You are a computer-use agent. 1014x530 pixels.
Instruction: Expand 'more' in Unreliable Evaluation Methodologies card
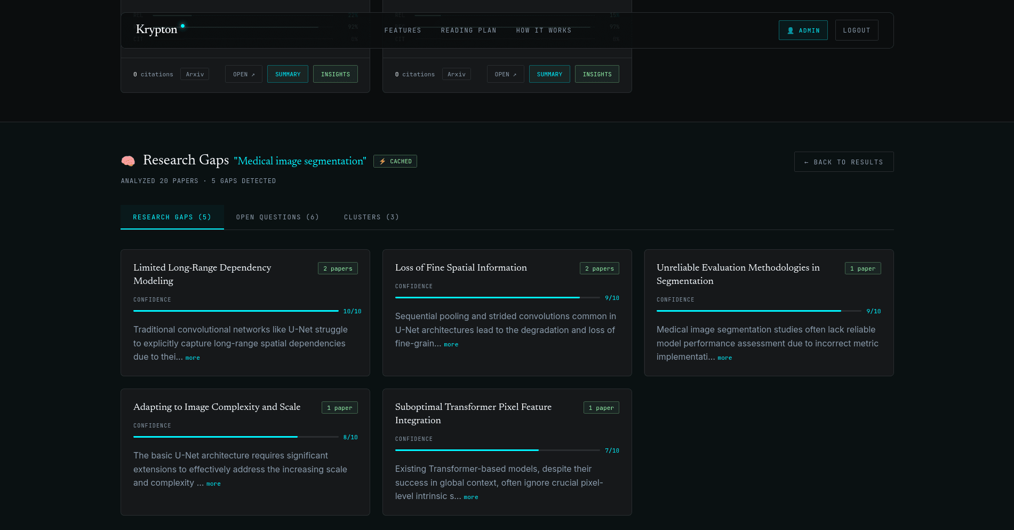point(724,358)
